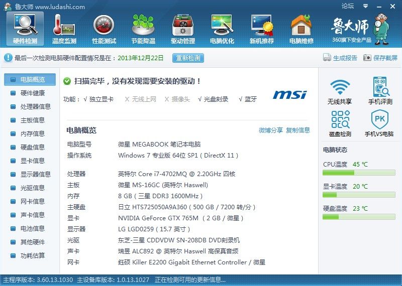The width and height of the screenshot is (402, 286).
Task: Open 节能降温 clover icon
Action: 143,29
